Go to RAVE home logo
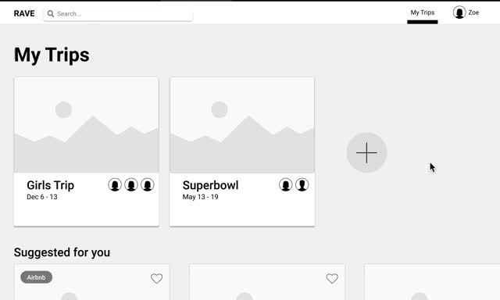This screenshot has height=300, width=500. [24, 13]
